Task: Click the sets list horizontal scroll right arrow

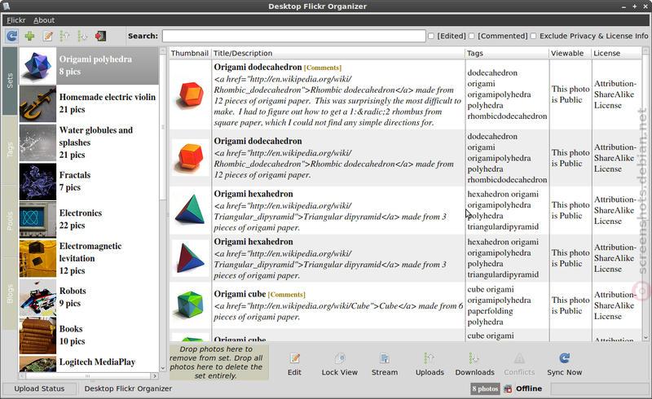Action: tap(155, 375)
